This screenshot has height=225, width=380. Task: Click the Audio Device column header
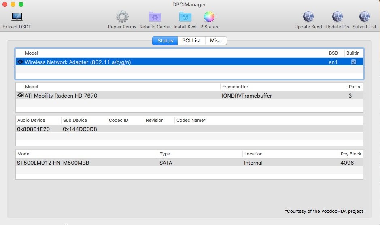click(x=31, y=120)
